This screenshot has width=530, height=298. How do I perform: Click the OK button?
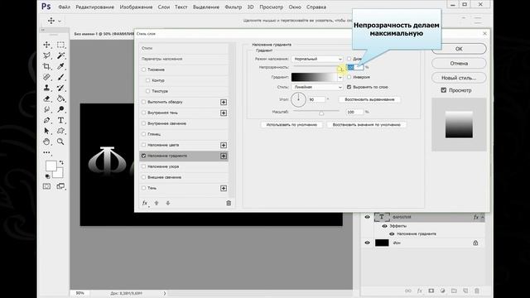click(x=459, y=49)
